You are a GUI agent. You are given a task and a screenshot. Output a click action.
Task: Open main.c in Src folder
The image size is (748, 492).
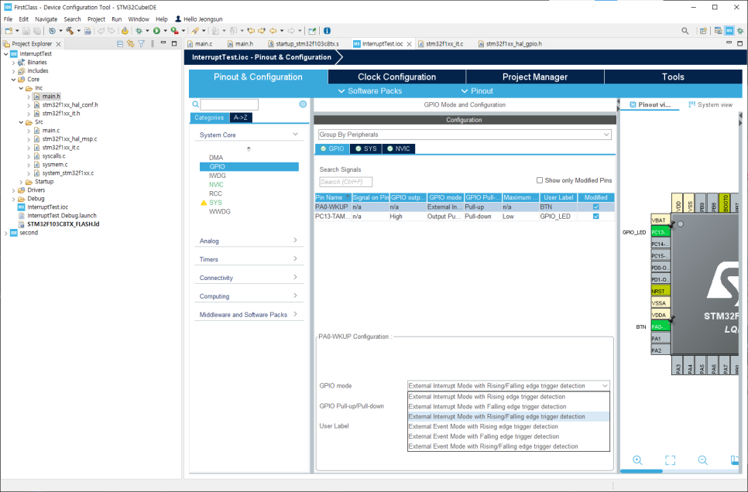(x=50, y=130)
